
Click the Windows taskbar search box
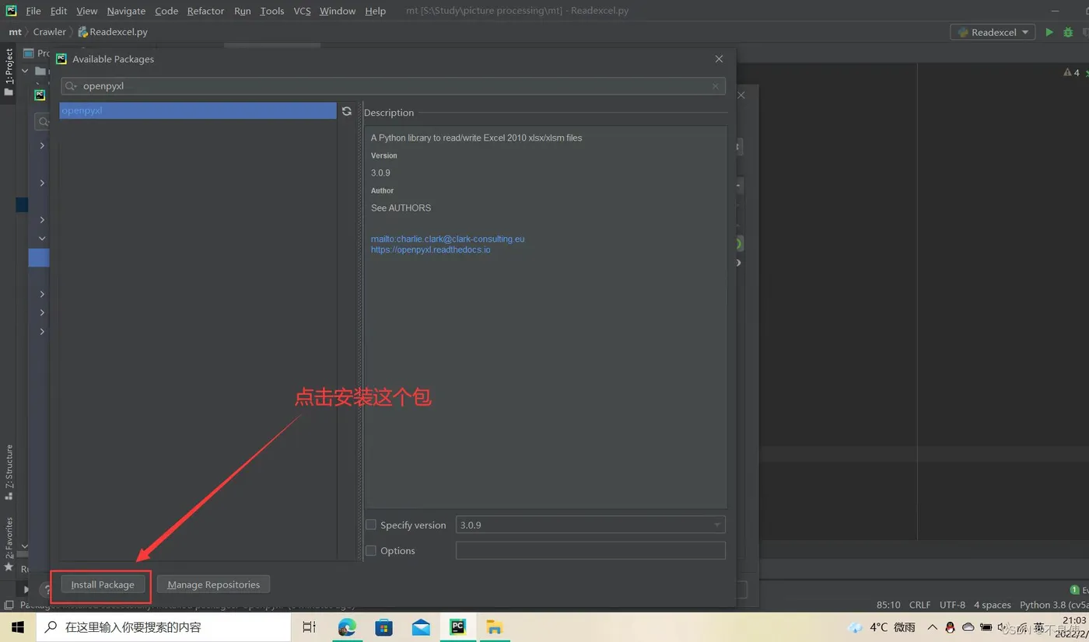[163, 627]
